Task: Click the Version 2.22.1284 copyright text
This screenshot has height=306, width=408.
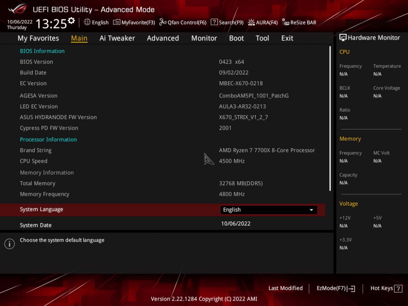Action: tap(204, 299)
